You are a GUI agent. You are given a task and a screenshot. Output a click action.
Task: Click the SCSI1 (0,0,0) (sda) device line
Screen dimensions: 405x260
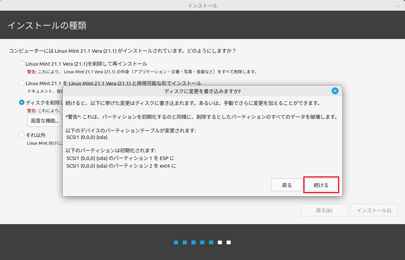(x=87, y=137)
